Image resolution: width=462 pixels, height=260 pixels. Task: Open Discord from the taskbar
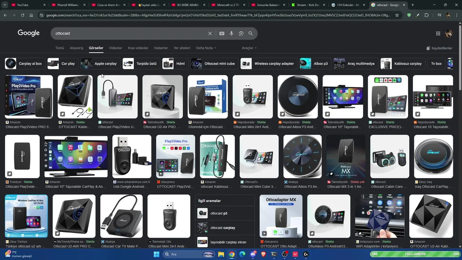click(253, 254)
